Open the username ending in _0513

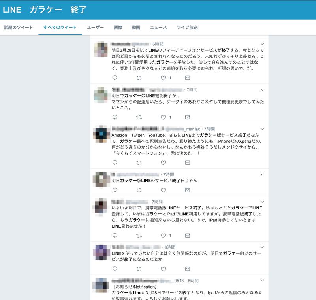[x=172, y=281]
